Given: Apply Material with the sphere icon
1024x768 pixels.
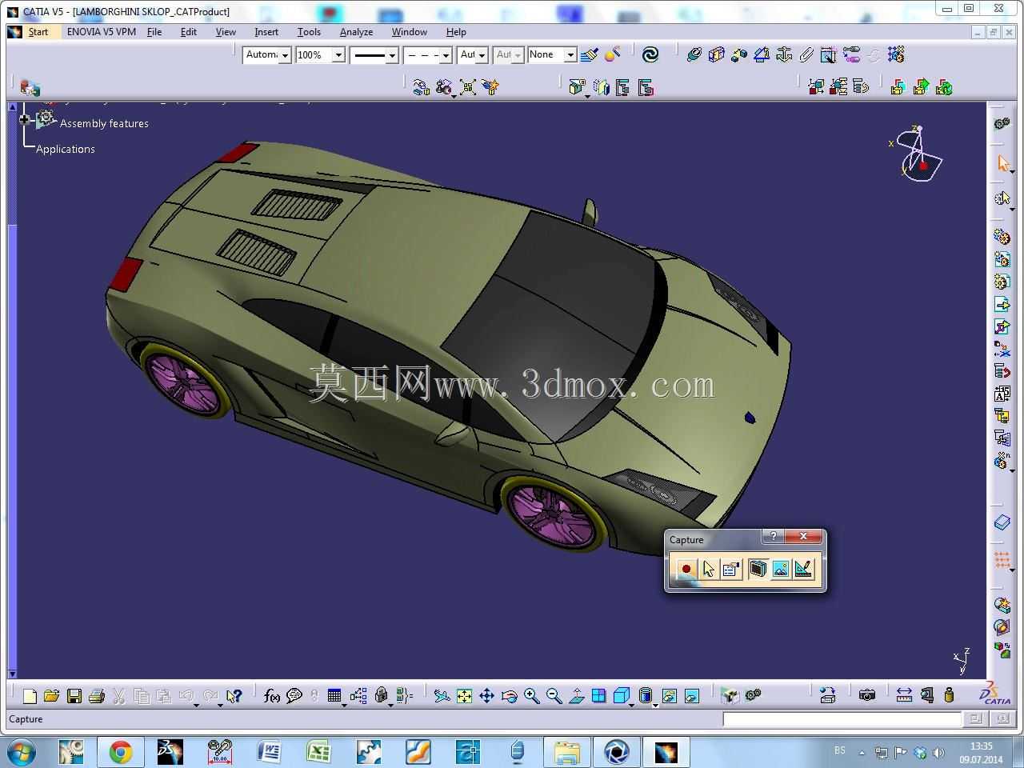Looking at the screenshot, I should click(612, 54).
